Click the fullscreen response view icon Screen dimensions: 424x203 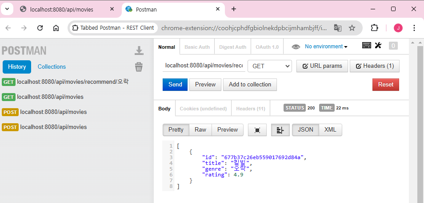pyautogui.click(x=257, y=130)
